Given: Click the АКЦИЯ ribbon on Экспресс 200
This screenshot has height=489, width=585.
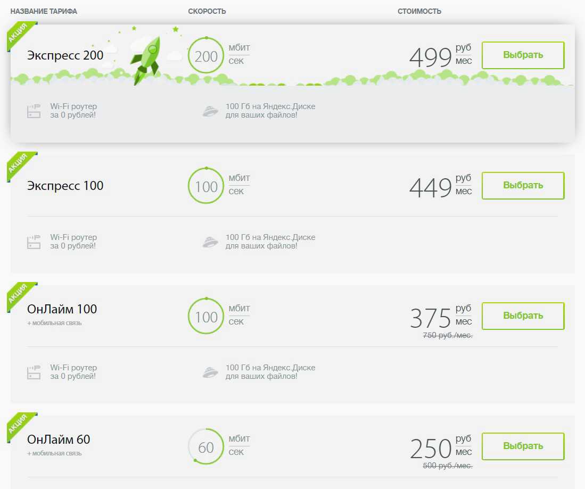Looking at the screenshot, I should [20, 35].
